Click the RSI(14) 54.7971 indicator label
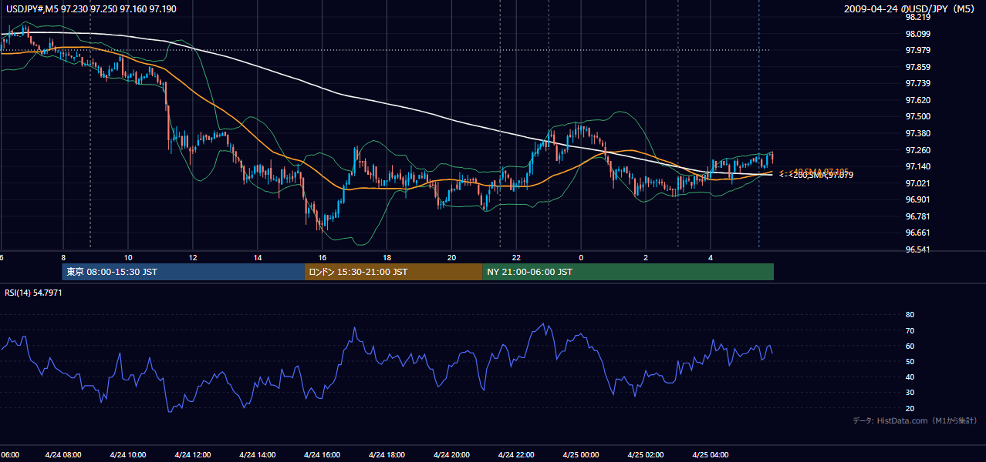The width and height of the screenshot is (986, 462). pyautogui.click(x=34, y=293)
